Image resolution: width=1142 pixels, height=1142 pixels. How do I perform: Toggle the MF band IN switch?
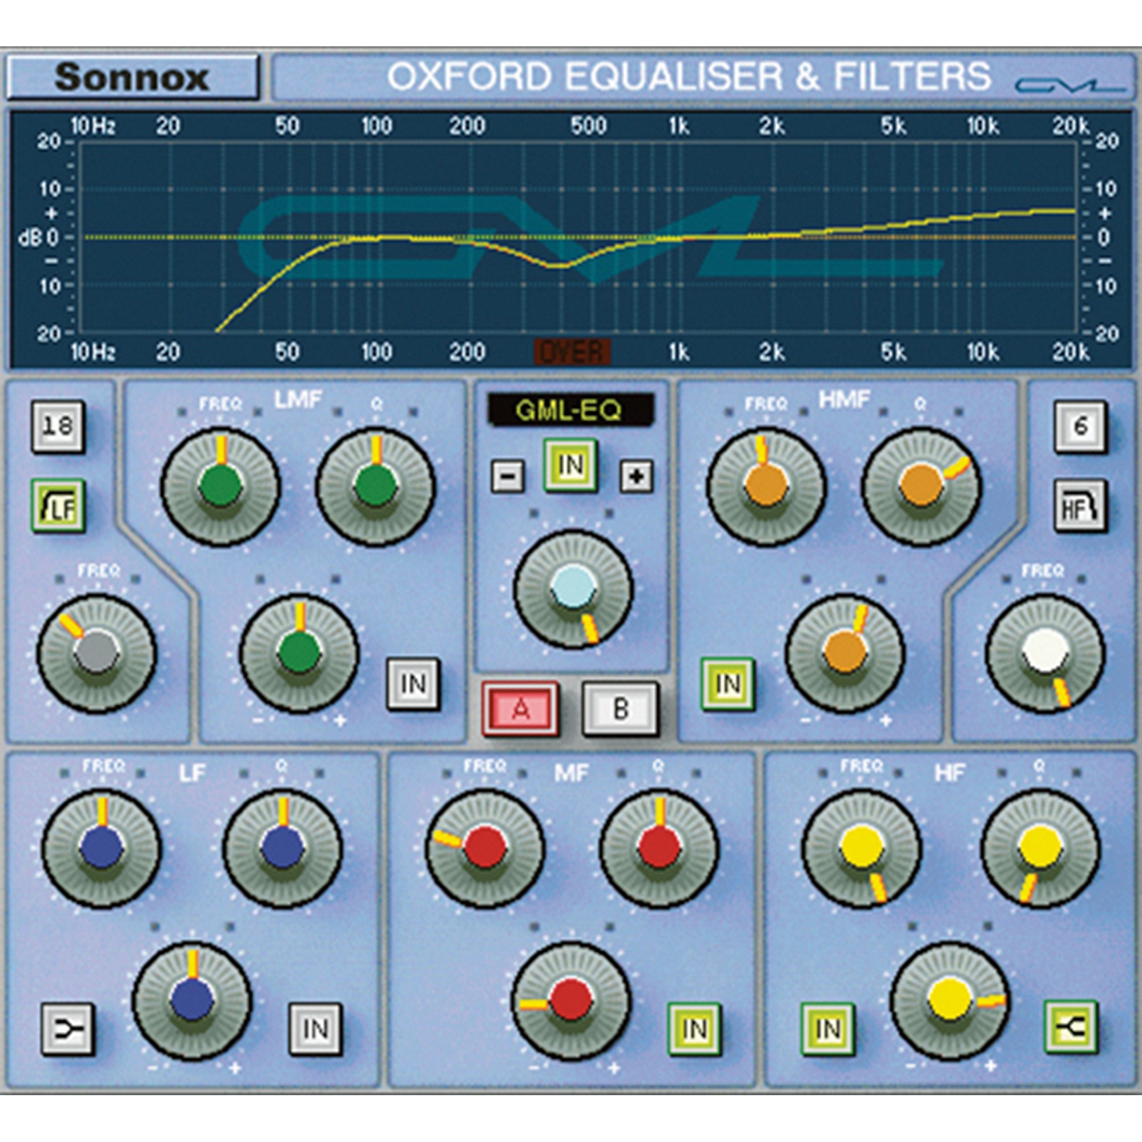[694, 1029]
